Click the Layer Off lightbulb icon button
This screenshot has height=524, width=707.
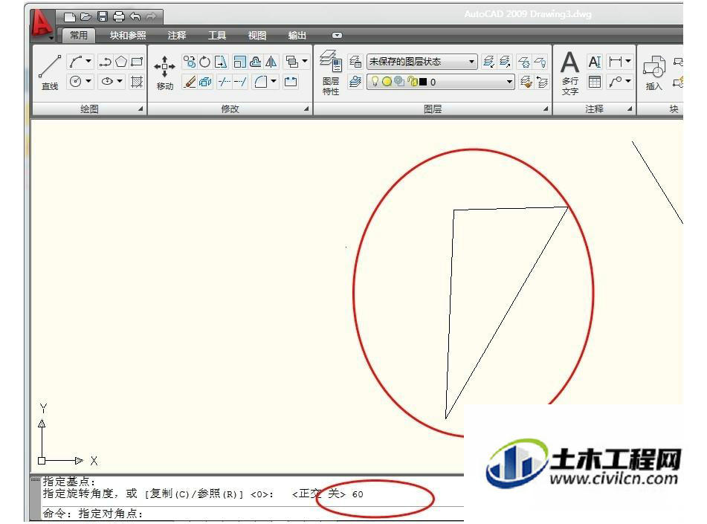(x=540, y=62)
